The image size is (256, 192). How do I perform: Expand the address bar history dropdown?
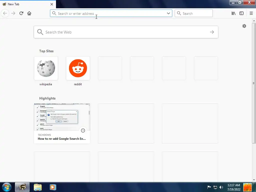(168, 13)
